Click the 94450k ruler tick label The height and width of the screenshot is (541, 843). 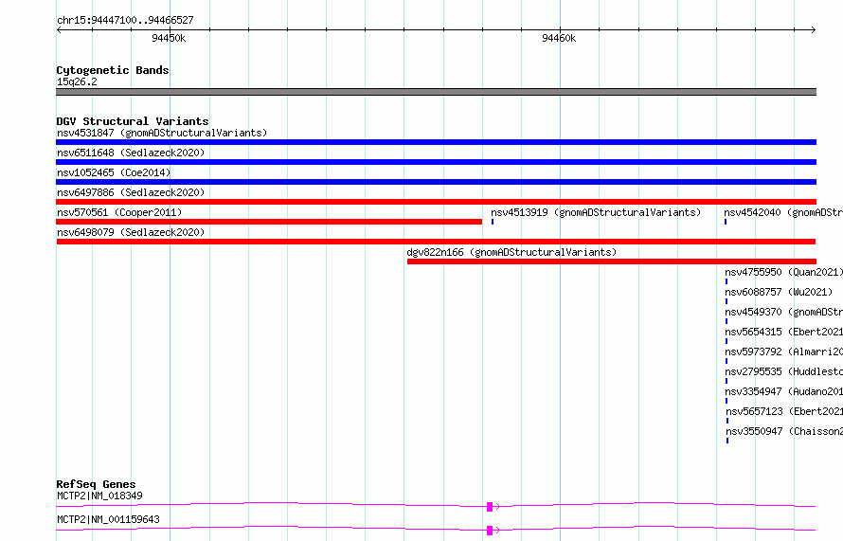pos(169,38)
